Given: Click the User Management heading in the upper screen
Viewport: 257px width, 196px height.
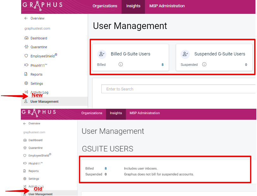Looking at the screenshot, I should 130,26.
